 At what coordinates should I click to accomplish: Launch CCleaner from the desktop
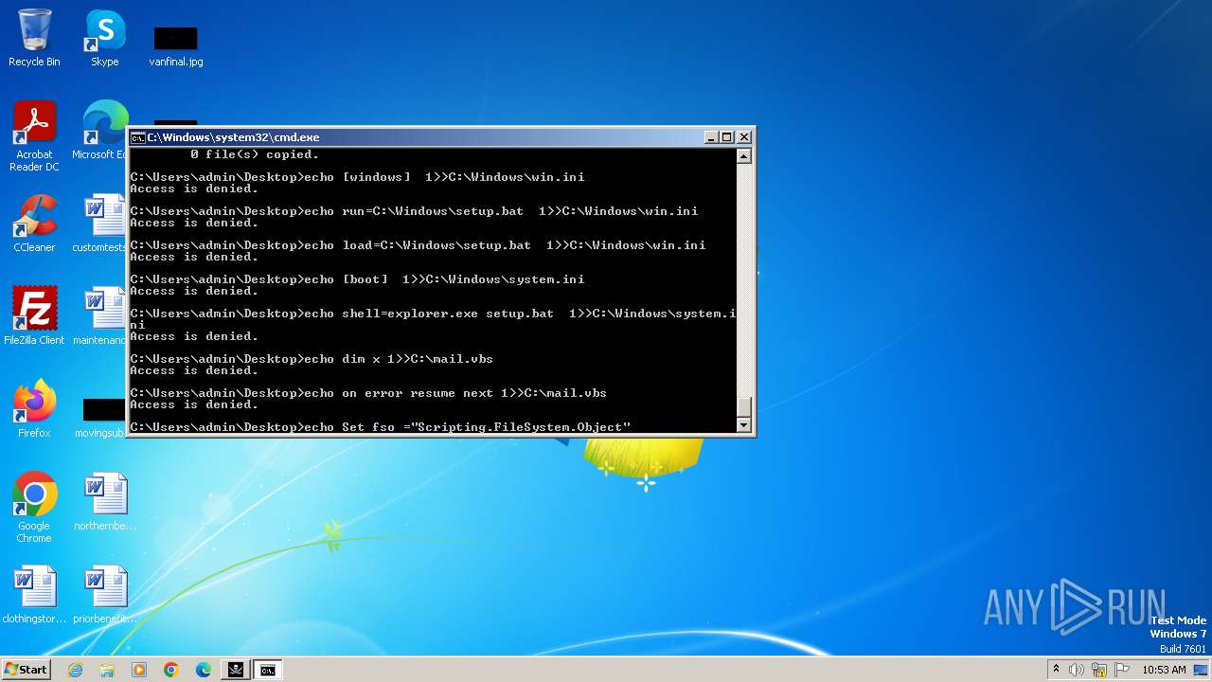[34, 224]
